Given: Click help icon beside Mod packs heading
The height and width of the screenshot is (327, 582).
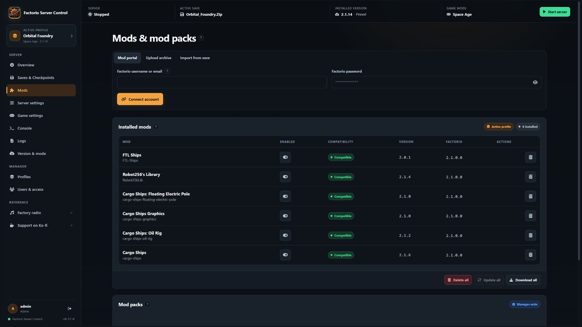Looking at the screenshot, I should (x=147, y=305).
